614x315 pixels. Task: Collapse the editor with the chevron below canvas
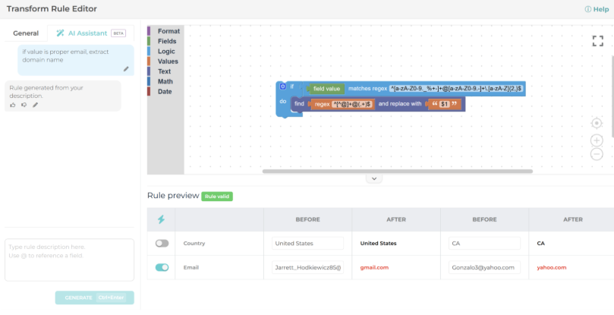click(x=373, y=178)
